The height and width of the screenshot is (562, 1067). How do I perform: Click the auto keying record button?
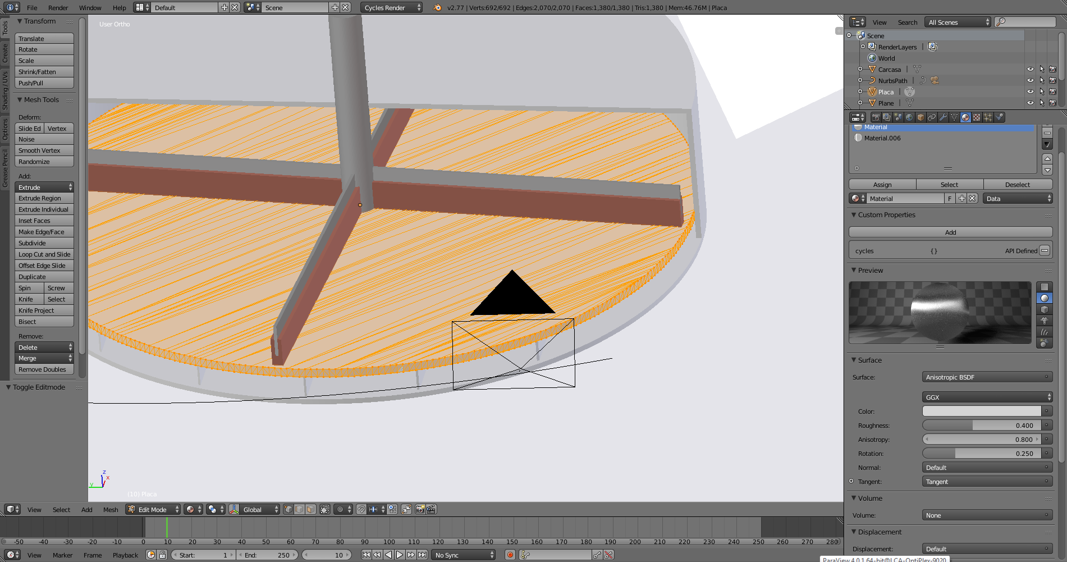point(510,555)
